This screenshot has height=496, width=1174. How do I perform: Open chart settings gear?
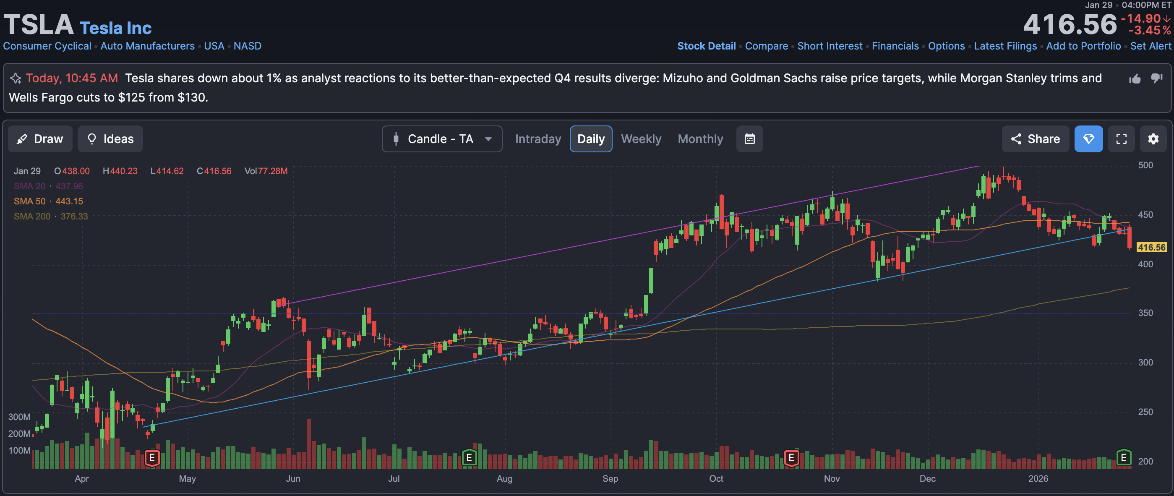(1153, 138)
